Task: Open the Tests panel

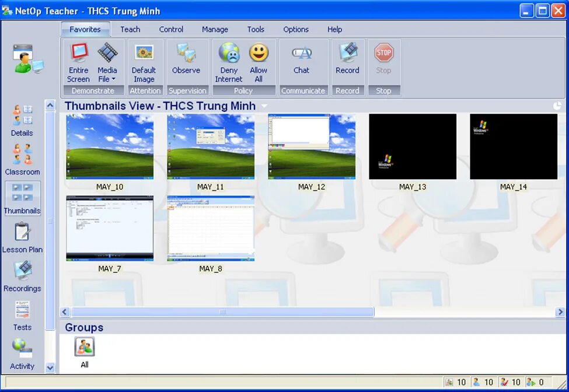Action: [x=22, y=316]
